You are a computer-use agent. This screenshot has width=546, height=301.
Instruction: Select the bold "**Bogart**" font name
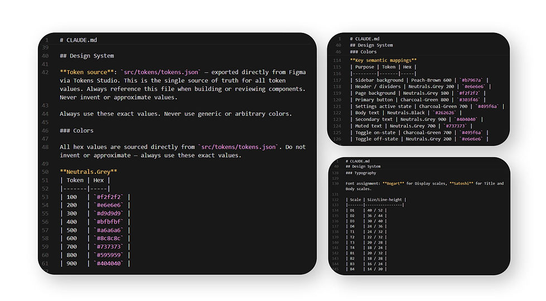tap(394, 183)
